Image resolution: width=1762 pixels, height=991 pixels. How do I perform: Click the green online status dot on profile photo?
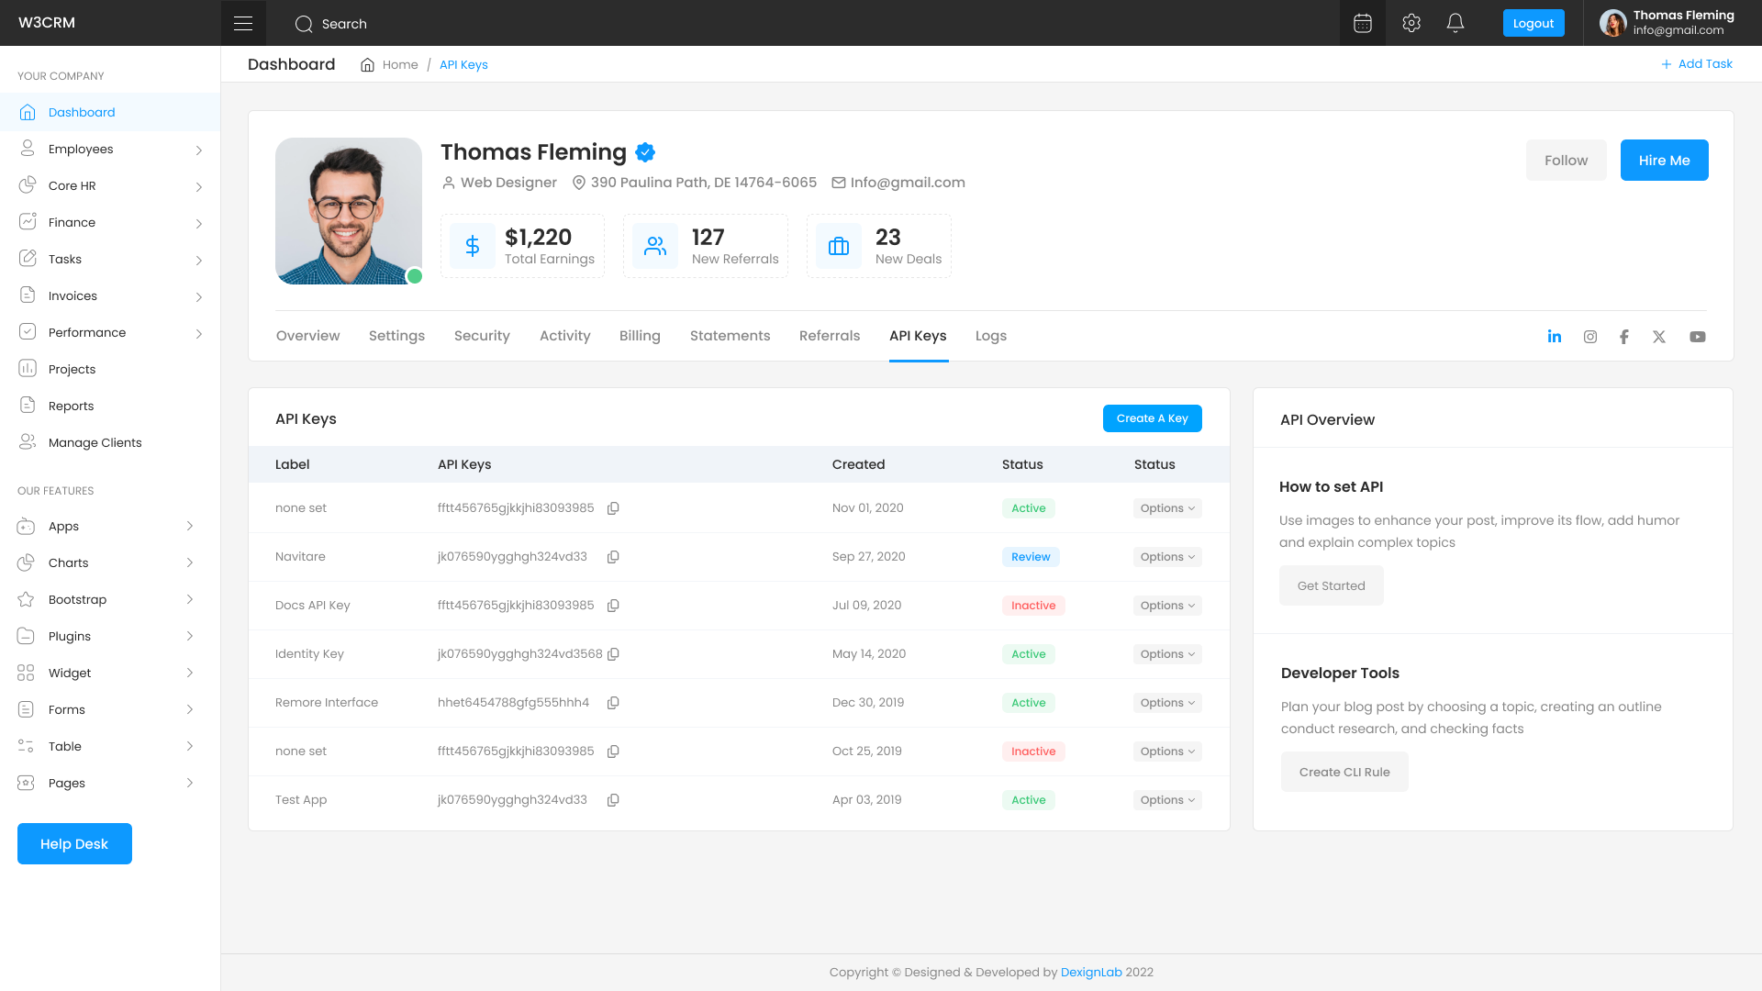click(x=414, y=274)
